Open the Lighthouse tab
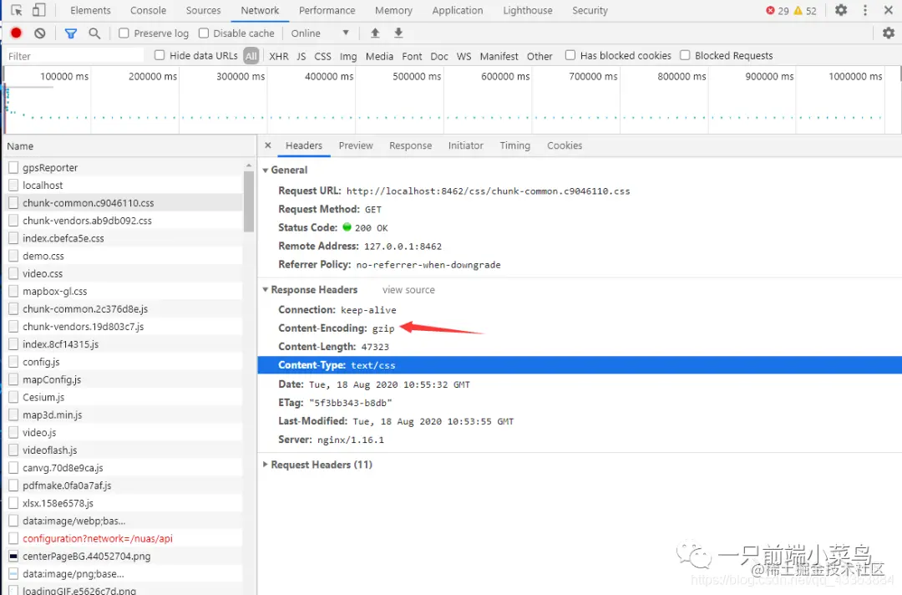The image size is (902, 595). coord(528,10)
